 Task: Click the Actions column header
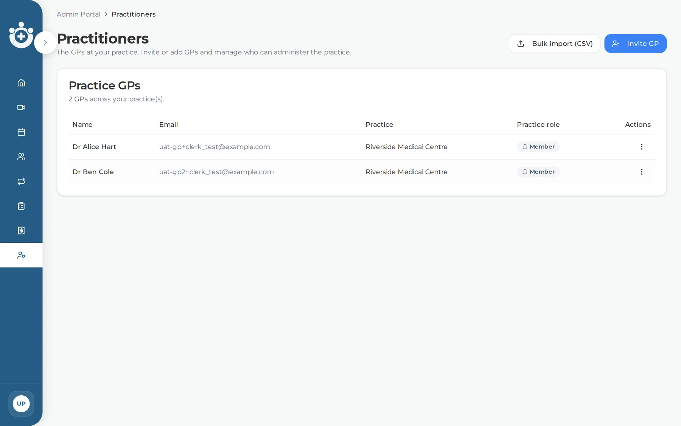point(637,125)
